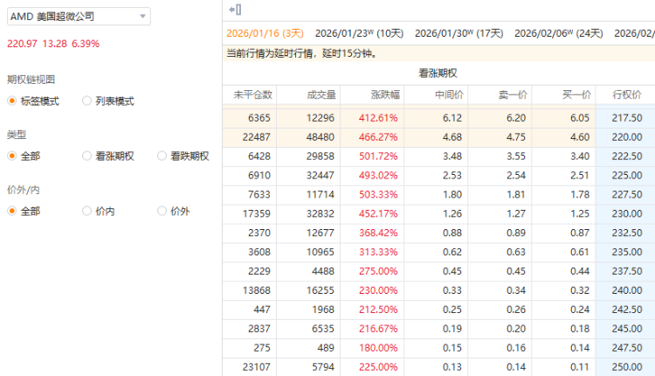The width and height of the screenshot is (655, 376).
Task: Open the 2026/01/30 (17天) expiry tab
Action: pos(458,33)
